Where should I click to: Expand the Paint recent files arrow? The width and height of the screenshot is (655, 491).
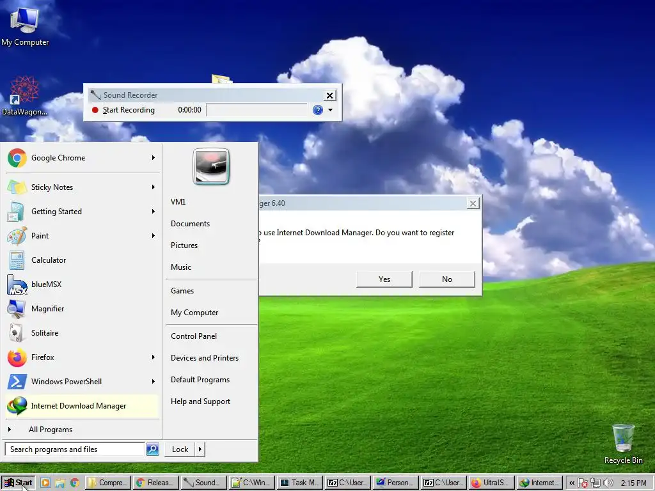click(x=154, y=235)
